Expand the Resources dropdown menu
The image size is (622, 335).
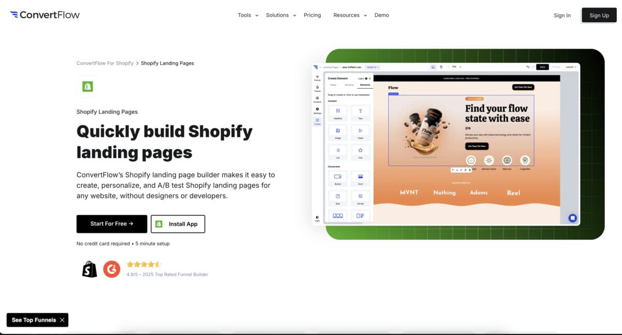(x=350, y=15)
